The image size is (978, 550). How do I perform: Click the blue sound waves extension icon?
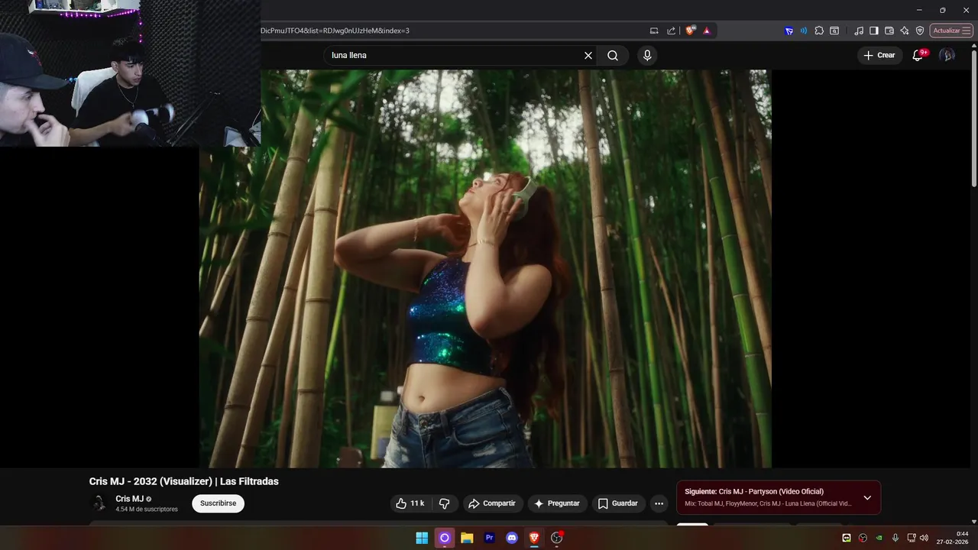[804, 31]
